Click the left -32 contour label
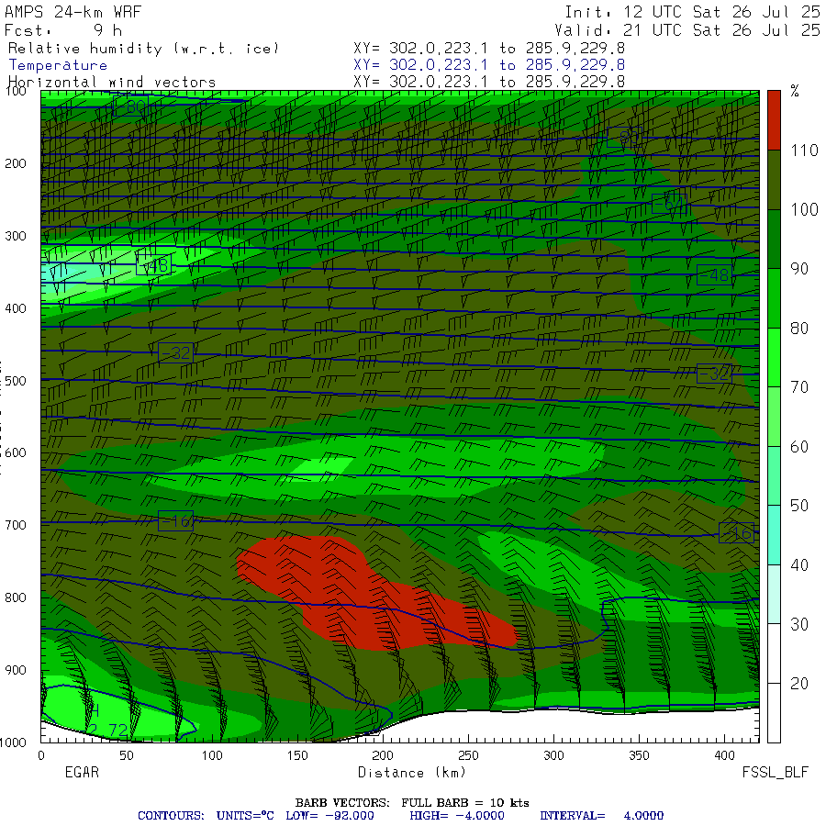Image resolution: width=826 pixels, height=826 pixels. click(x=175, y=352)
